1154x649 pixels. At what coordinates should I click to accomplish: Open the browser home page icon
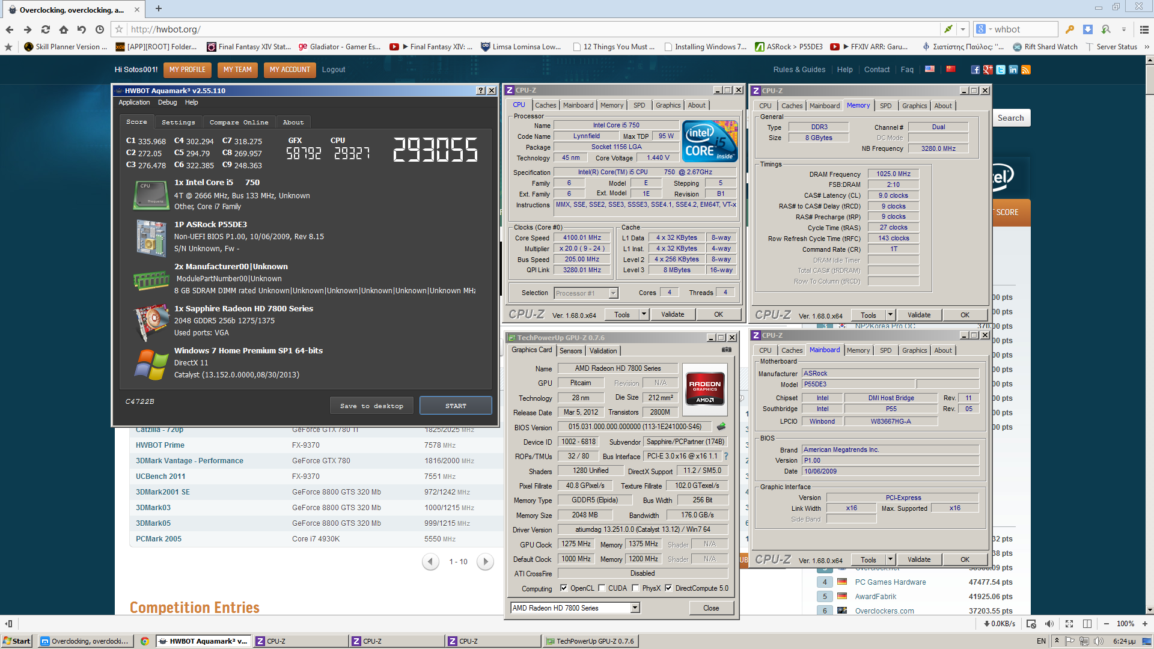(64, 29)
